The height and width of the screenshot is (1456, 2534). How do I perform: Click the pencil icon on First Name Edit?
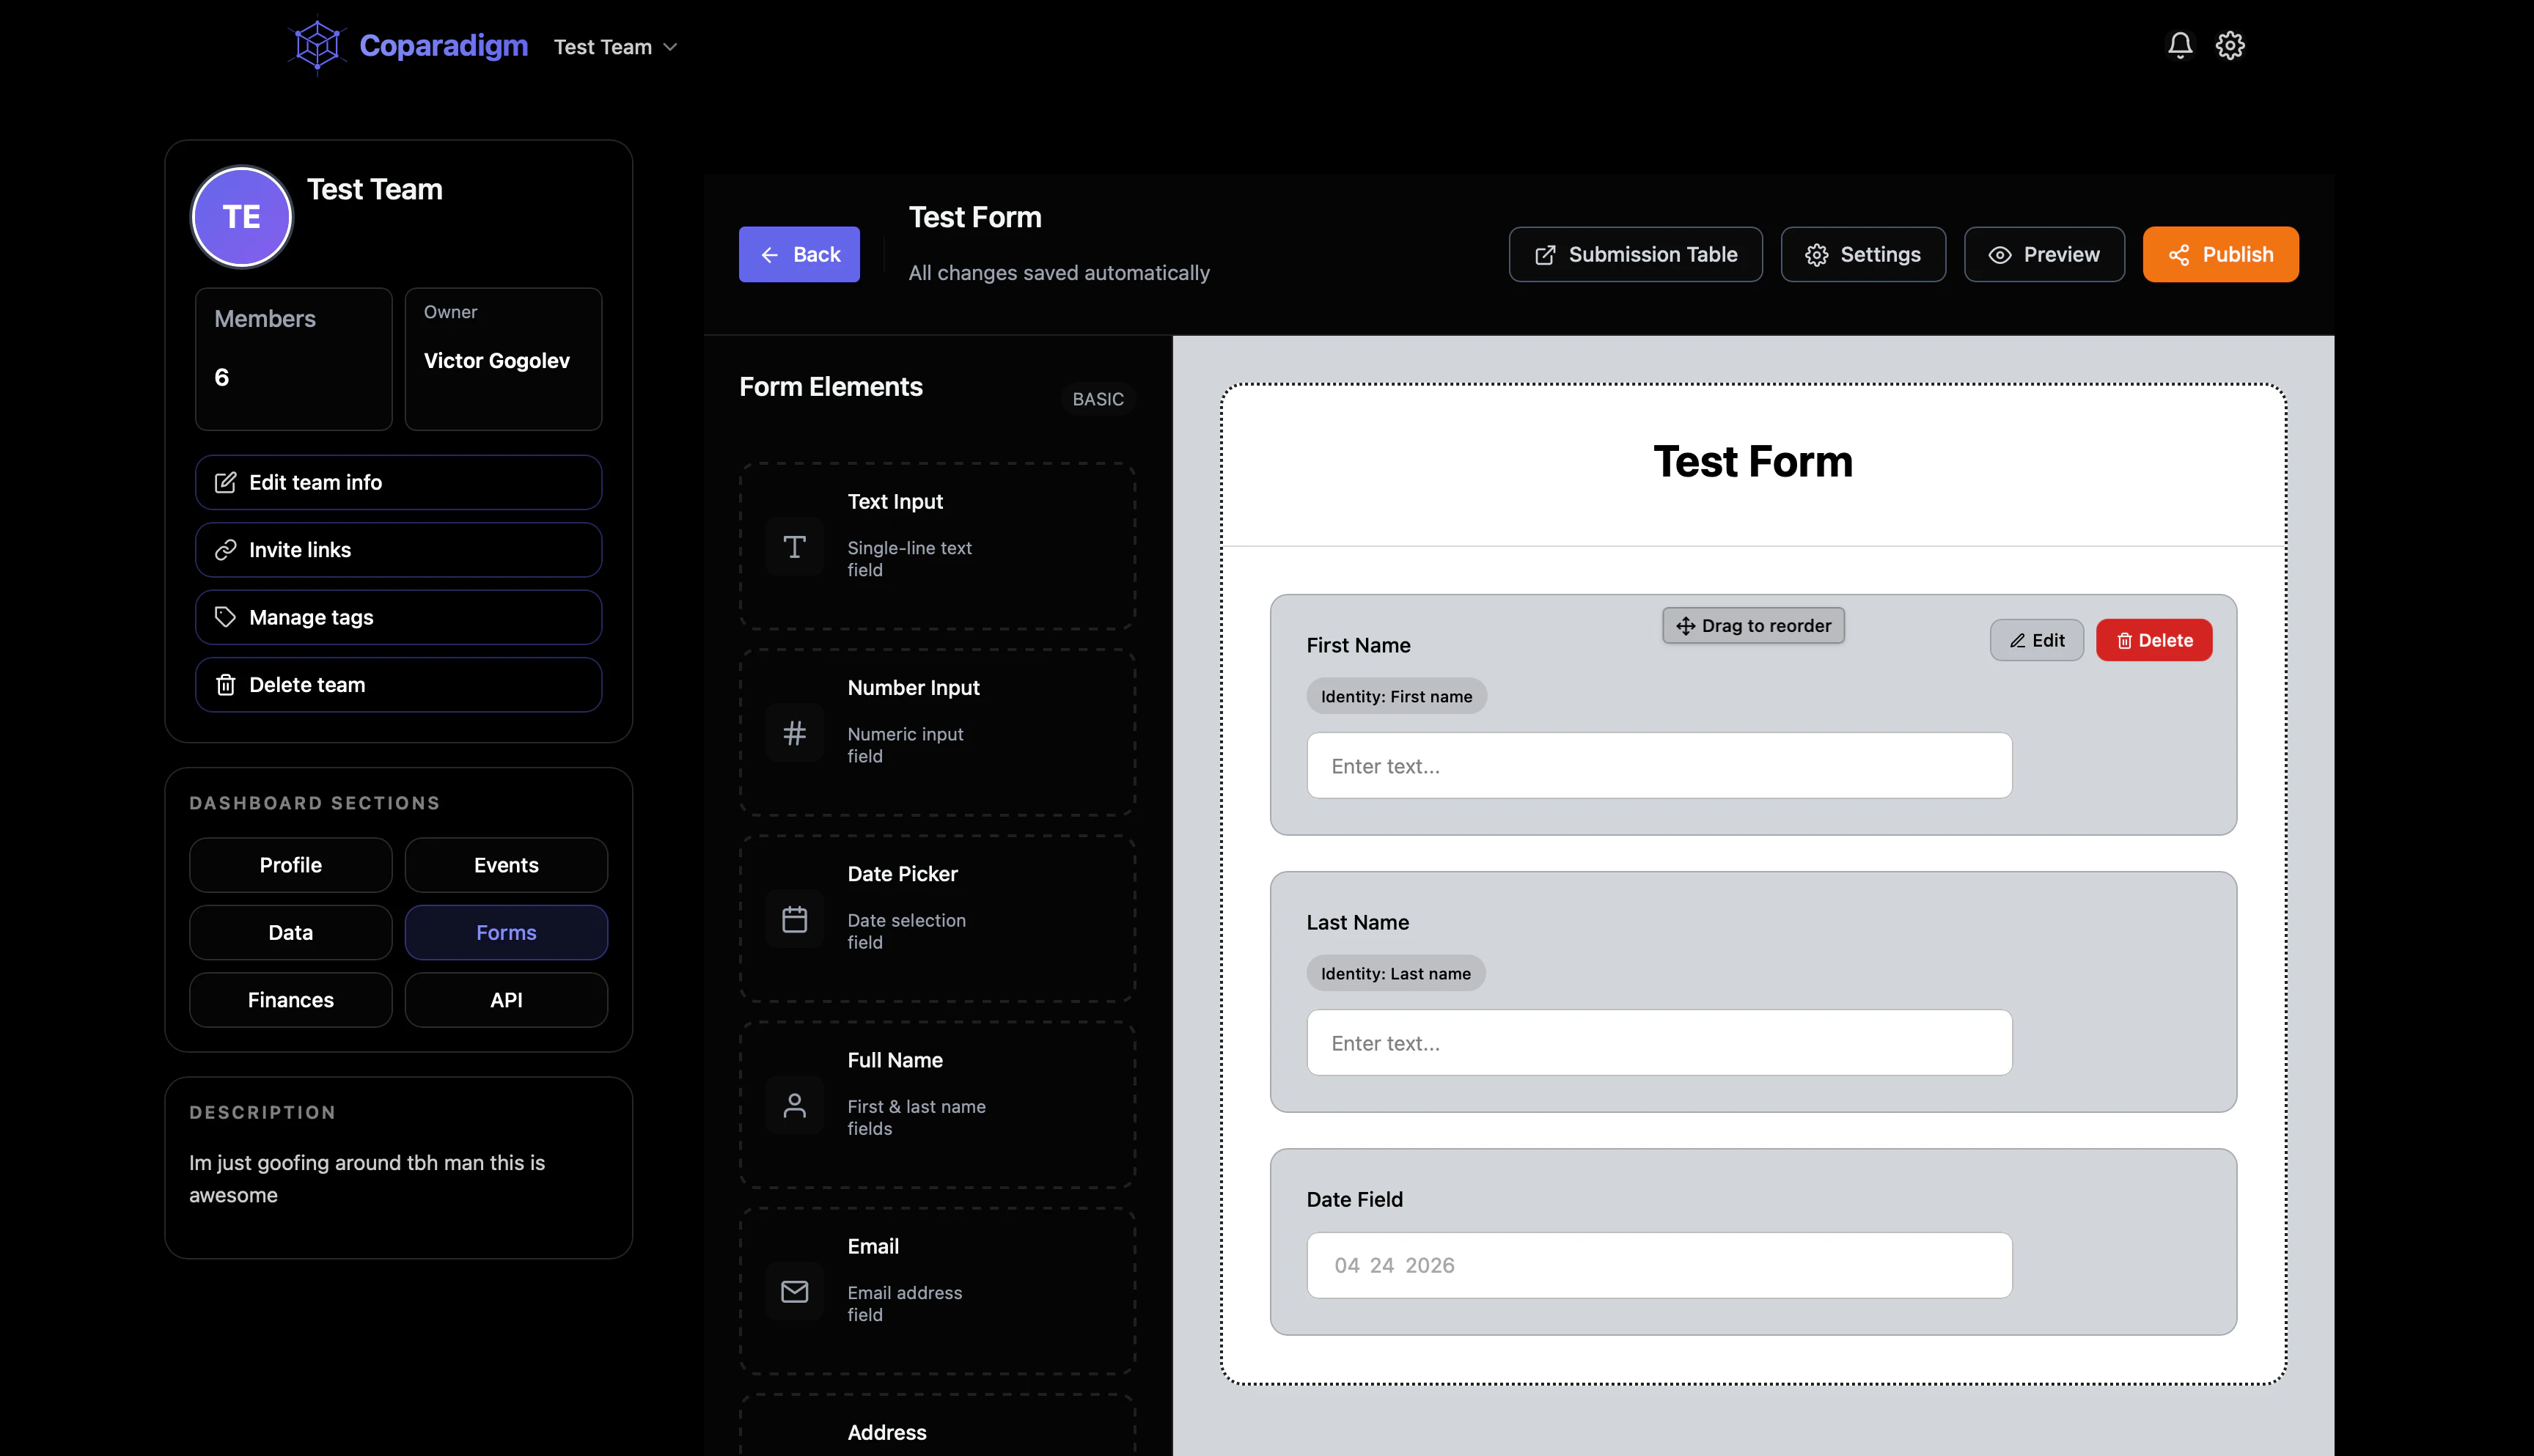(x=2018, y=641)
